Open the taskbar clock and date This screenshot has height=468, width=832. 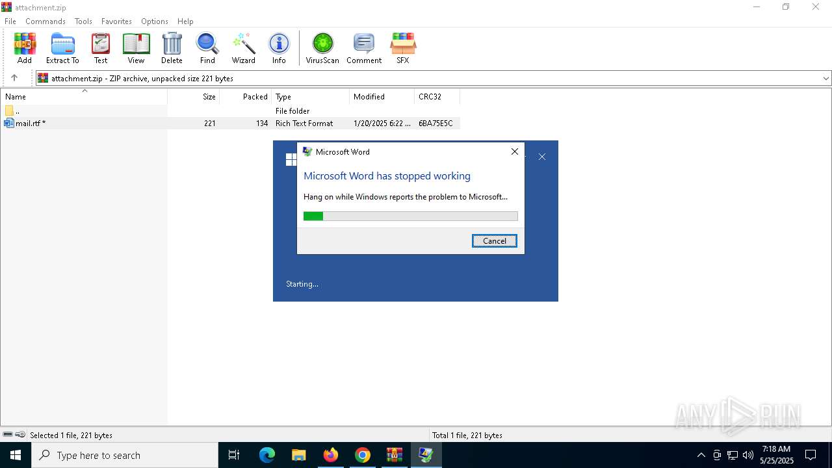(777, 455)
